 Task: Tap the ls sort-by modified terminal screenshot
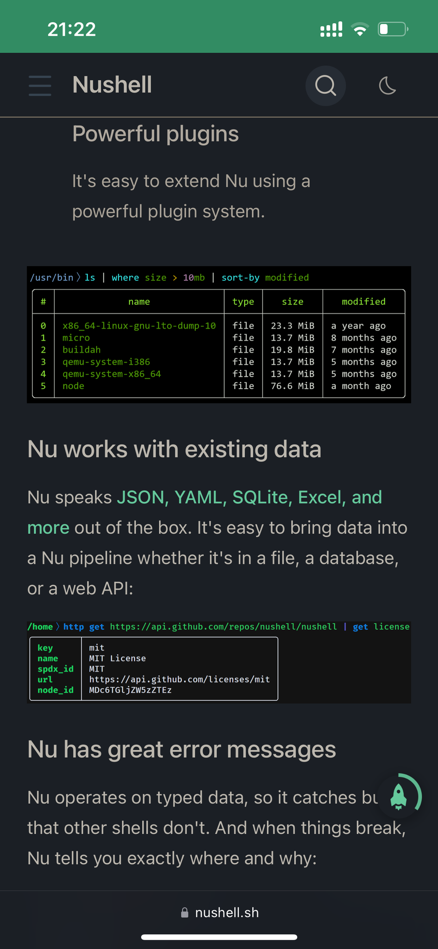219,335
